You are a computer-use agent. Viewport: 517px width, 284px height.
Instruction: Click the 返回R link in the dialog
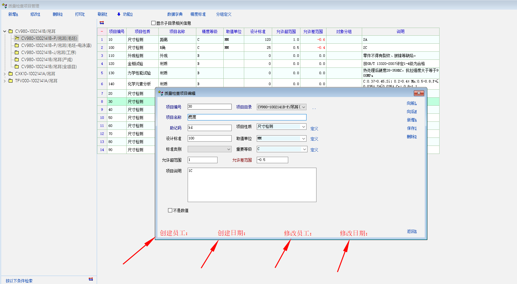coord(412,231)
